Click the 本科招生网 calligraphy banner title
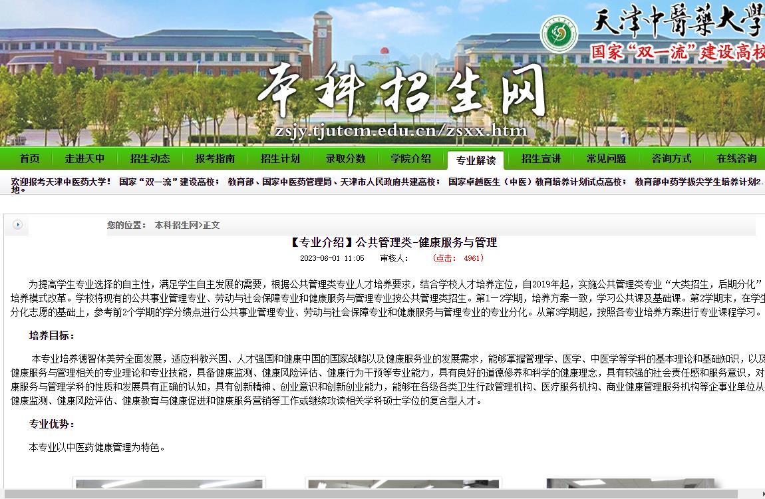 (401, 92)
